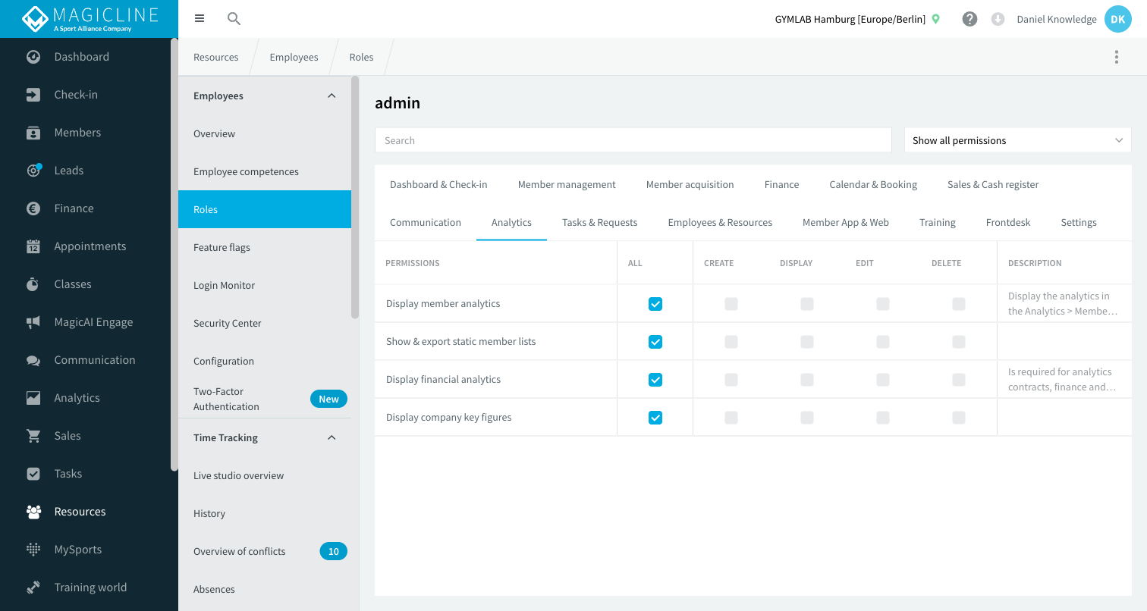Select the Analytics permissions tab
Viewport: 1147px width, 611px height.
coord(511,222)
